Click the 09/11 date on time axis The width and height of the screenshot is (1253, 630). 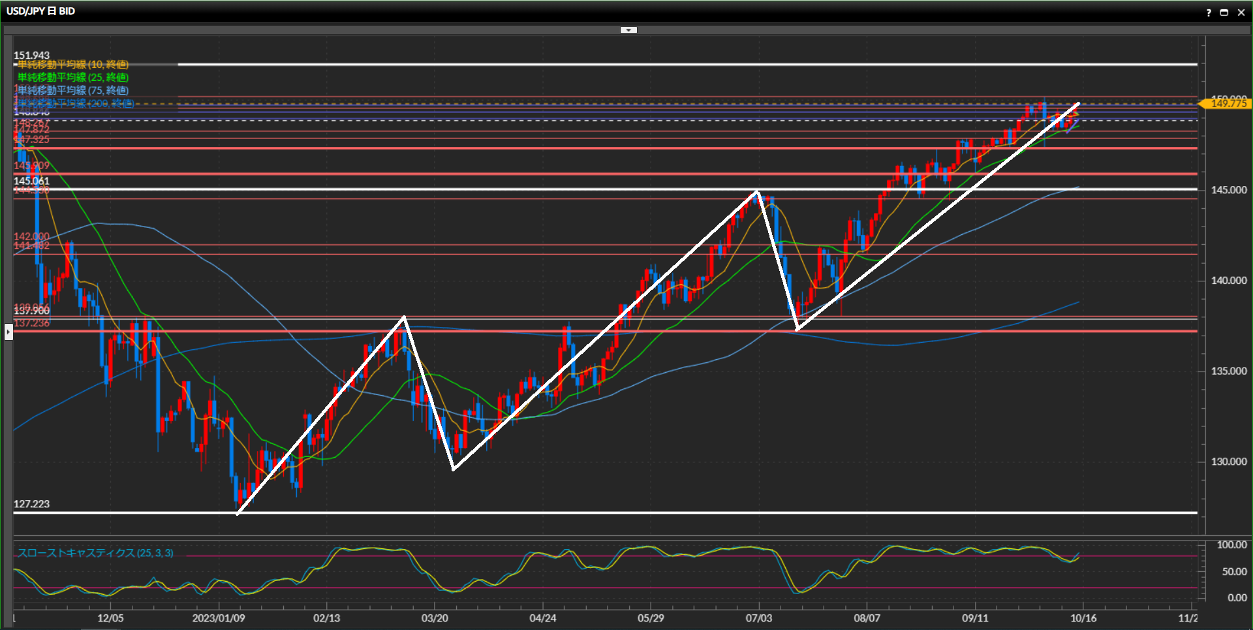coord(975,618)
